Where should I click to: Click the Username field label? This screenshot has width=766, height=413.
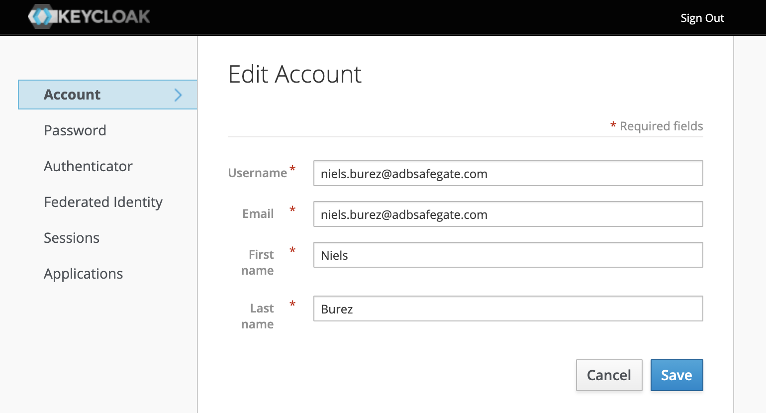click(257, 173)
